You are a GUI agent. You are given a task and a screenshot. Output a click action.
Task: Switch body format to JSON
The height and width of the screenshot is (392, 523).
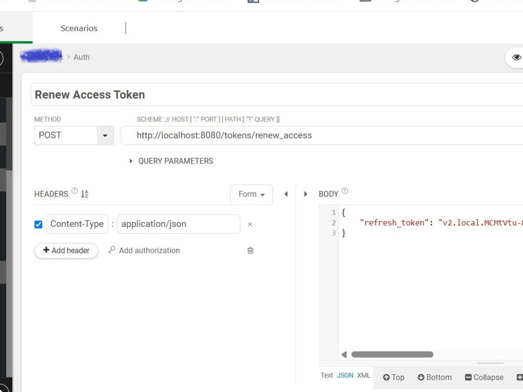tap(345, 375)
